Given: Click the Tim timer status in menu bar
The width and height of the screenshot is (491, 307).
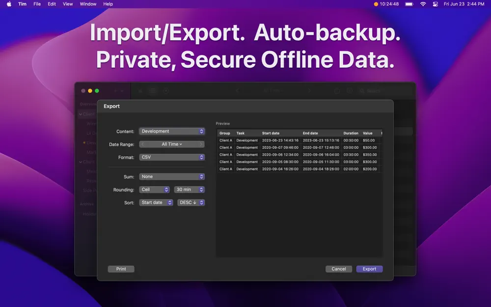Looking at the screenshot, I should 386,4.
